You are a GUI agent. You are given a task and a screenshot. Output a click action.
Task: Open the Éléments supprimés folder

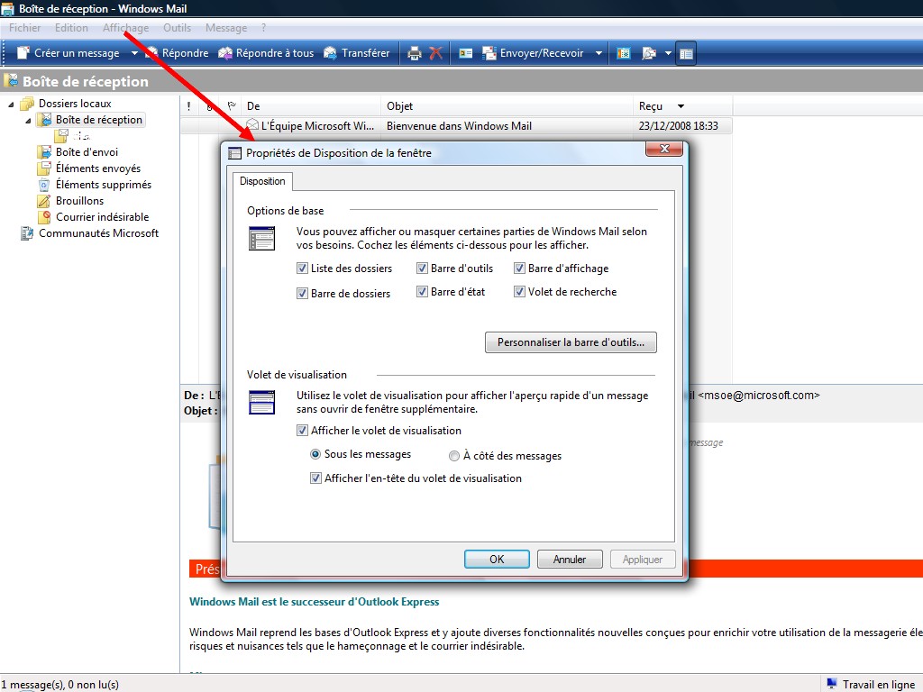(103, 185)
